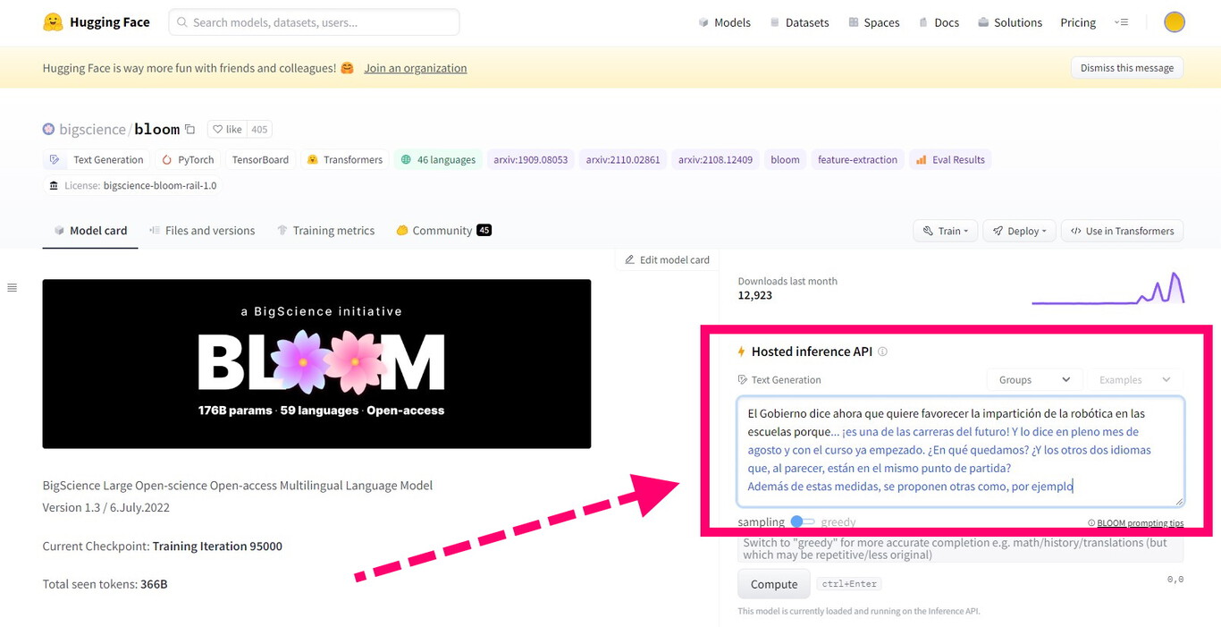This screenshot has height=627, width=1221.
Task: Open the Join an organization link
Action: click(x=415, y=67)
